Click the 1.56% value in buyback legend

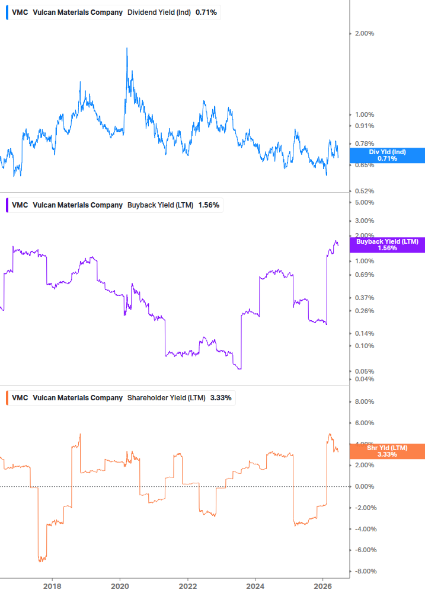pos(209,205)
